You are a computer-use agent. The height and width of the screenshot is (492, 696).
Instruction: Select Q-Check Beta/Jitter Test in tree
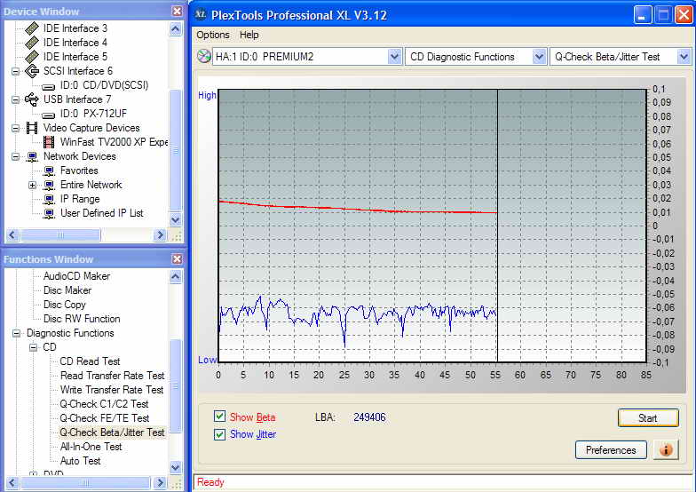(x=112, y=432)
